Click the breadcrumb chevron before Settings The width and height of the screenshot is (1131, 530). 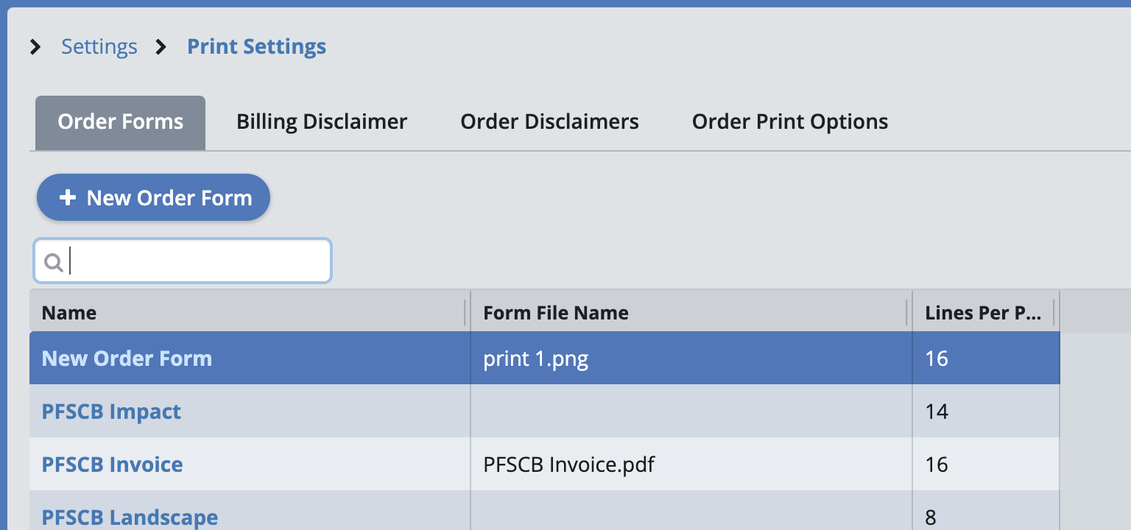[x=35, y=47]
